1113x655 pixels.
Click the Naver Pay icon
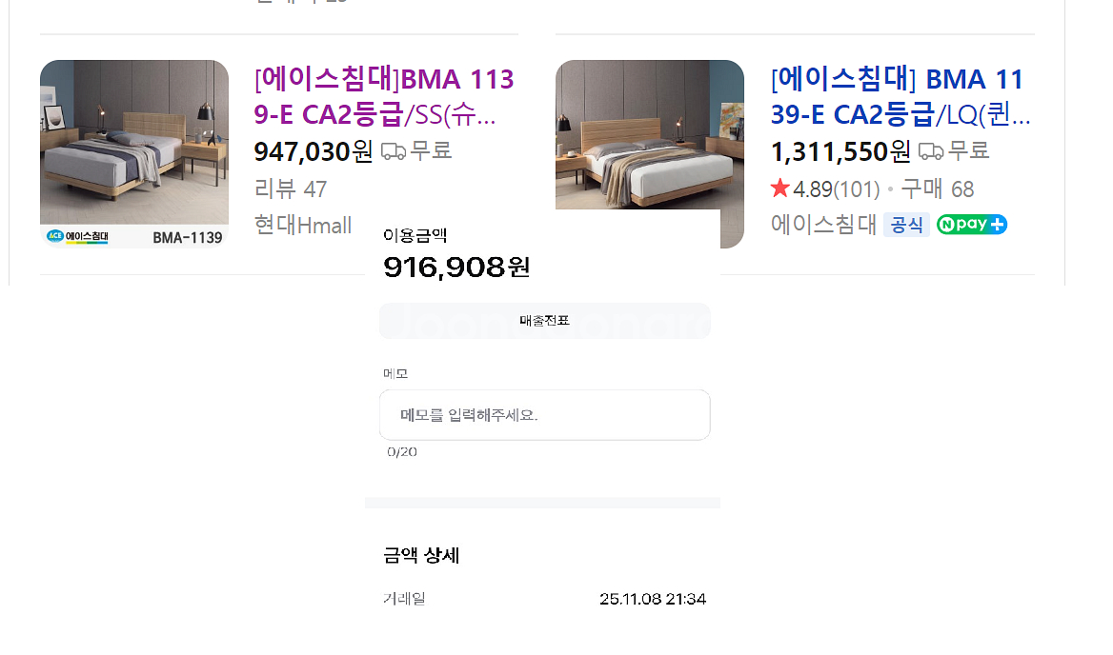coord(971,224)
